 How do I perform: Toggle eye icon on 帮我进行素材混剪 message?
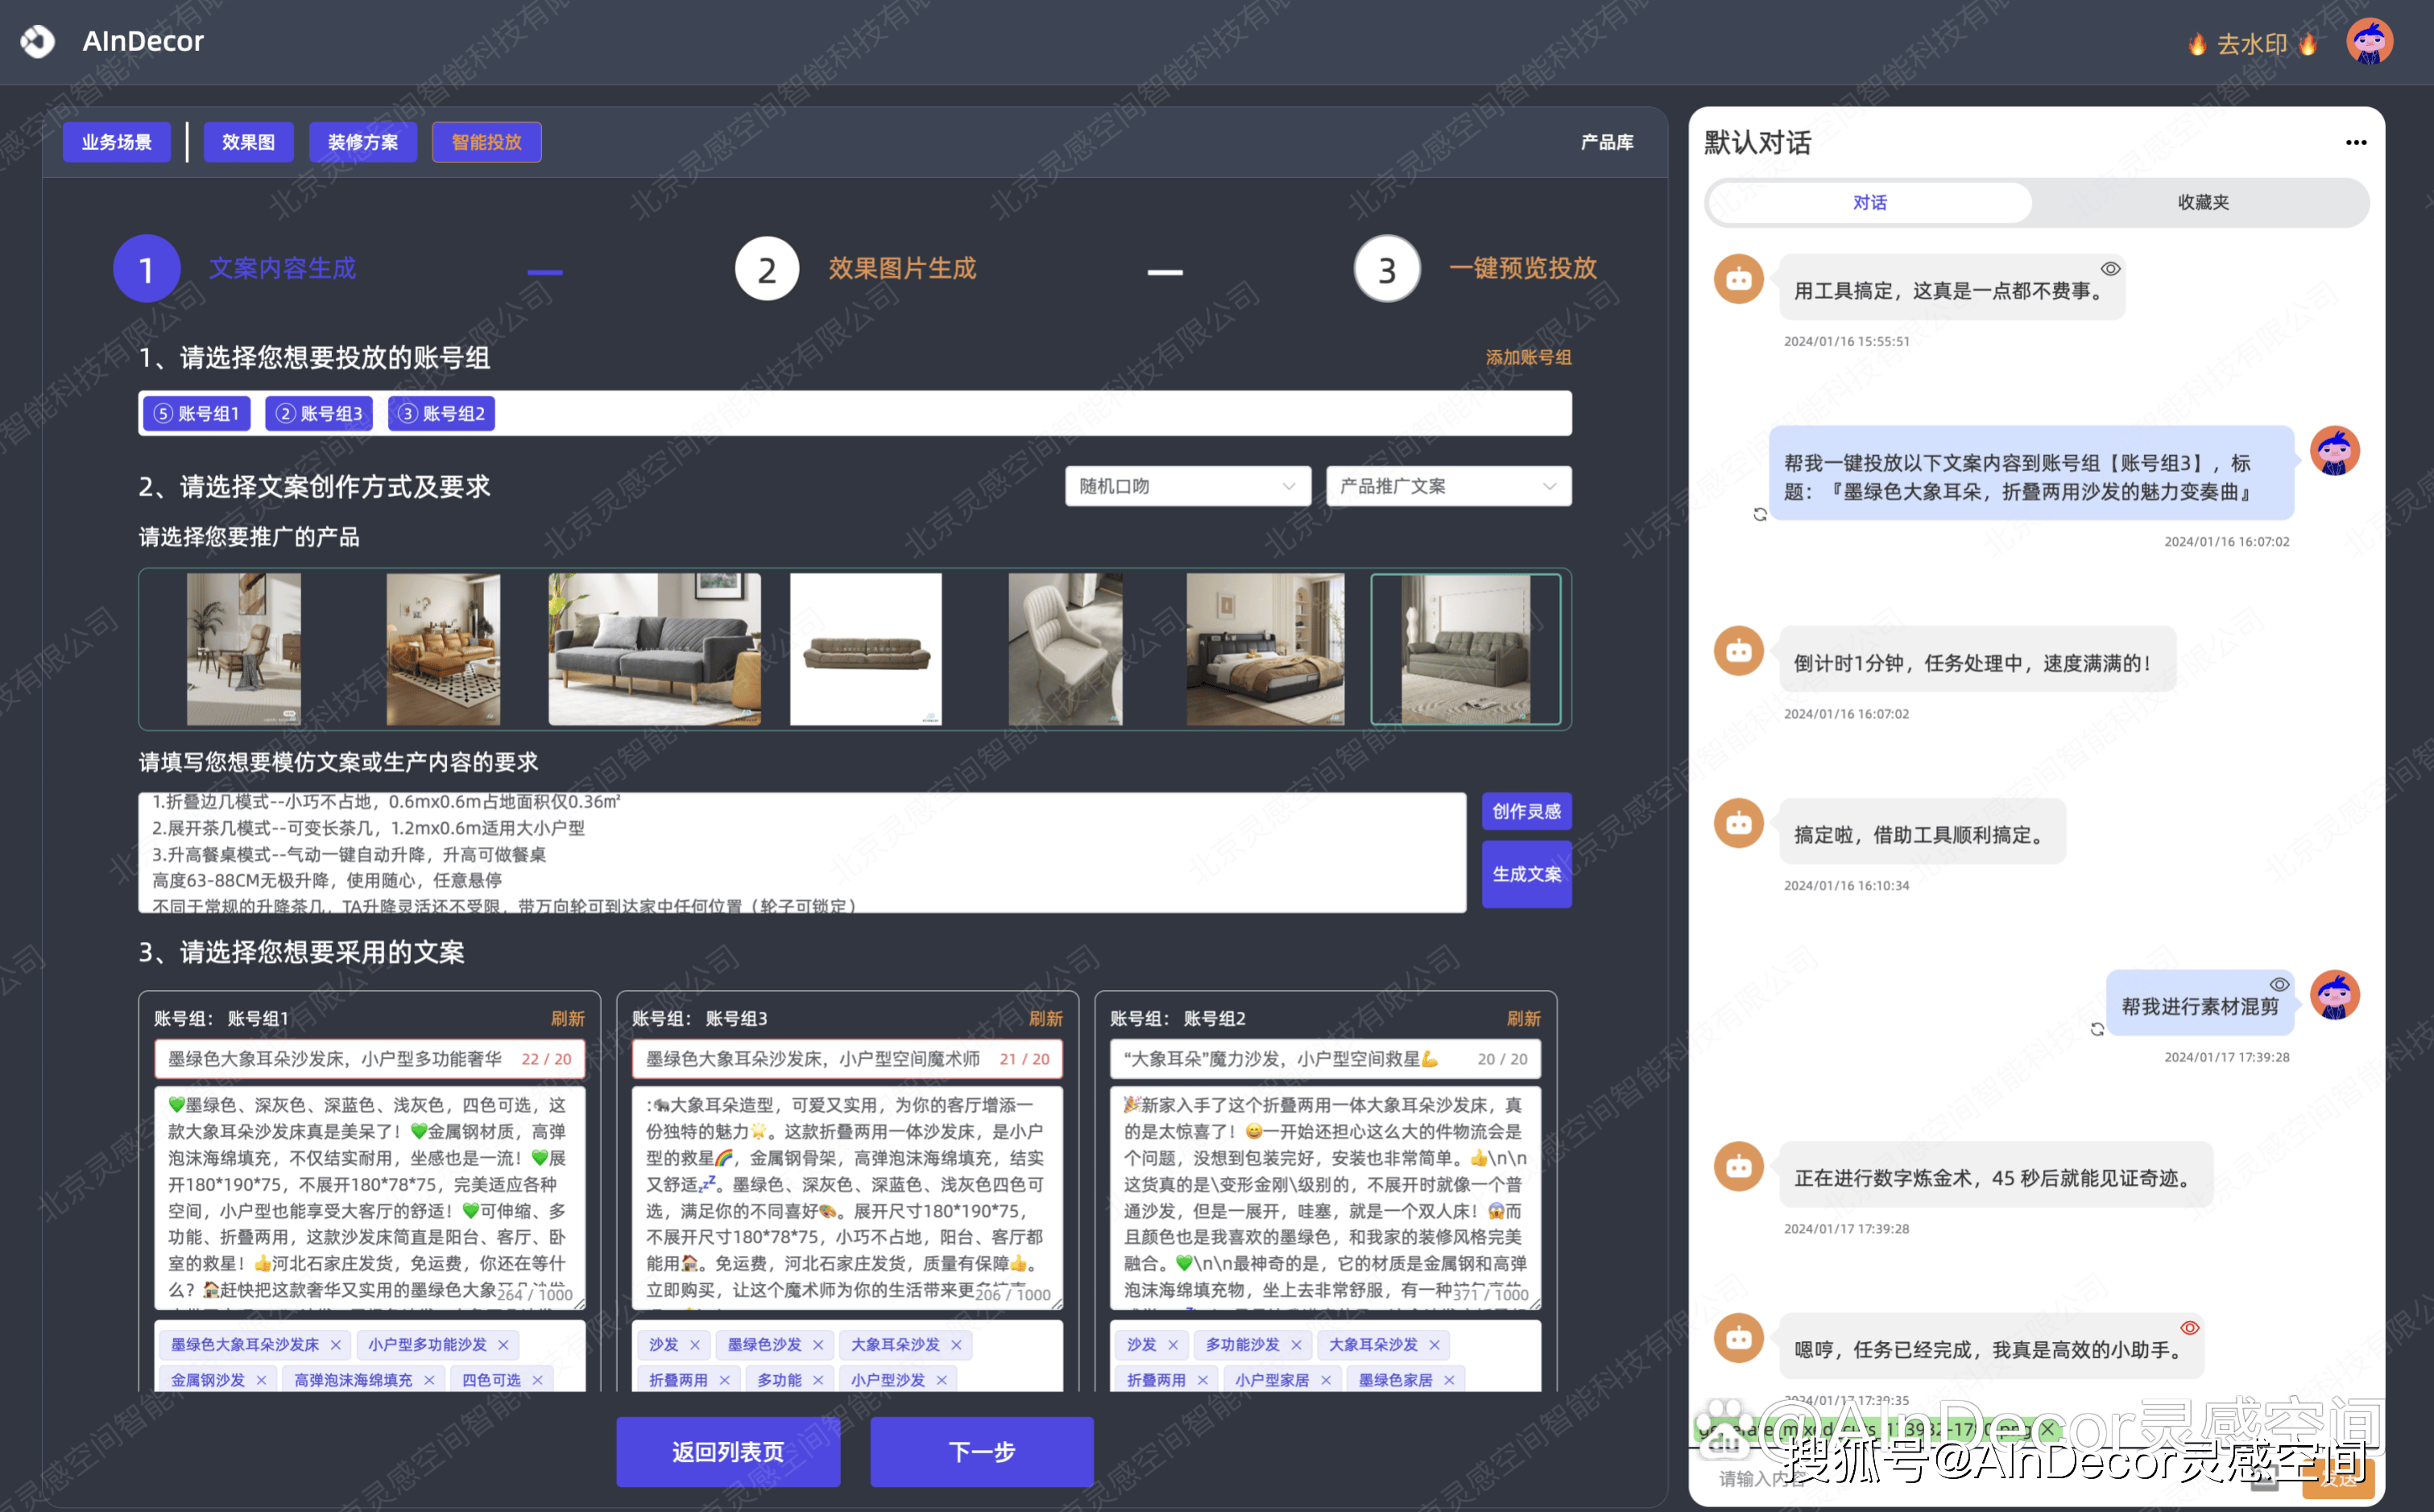2279,985
